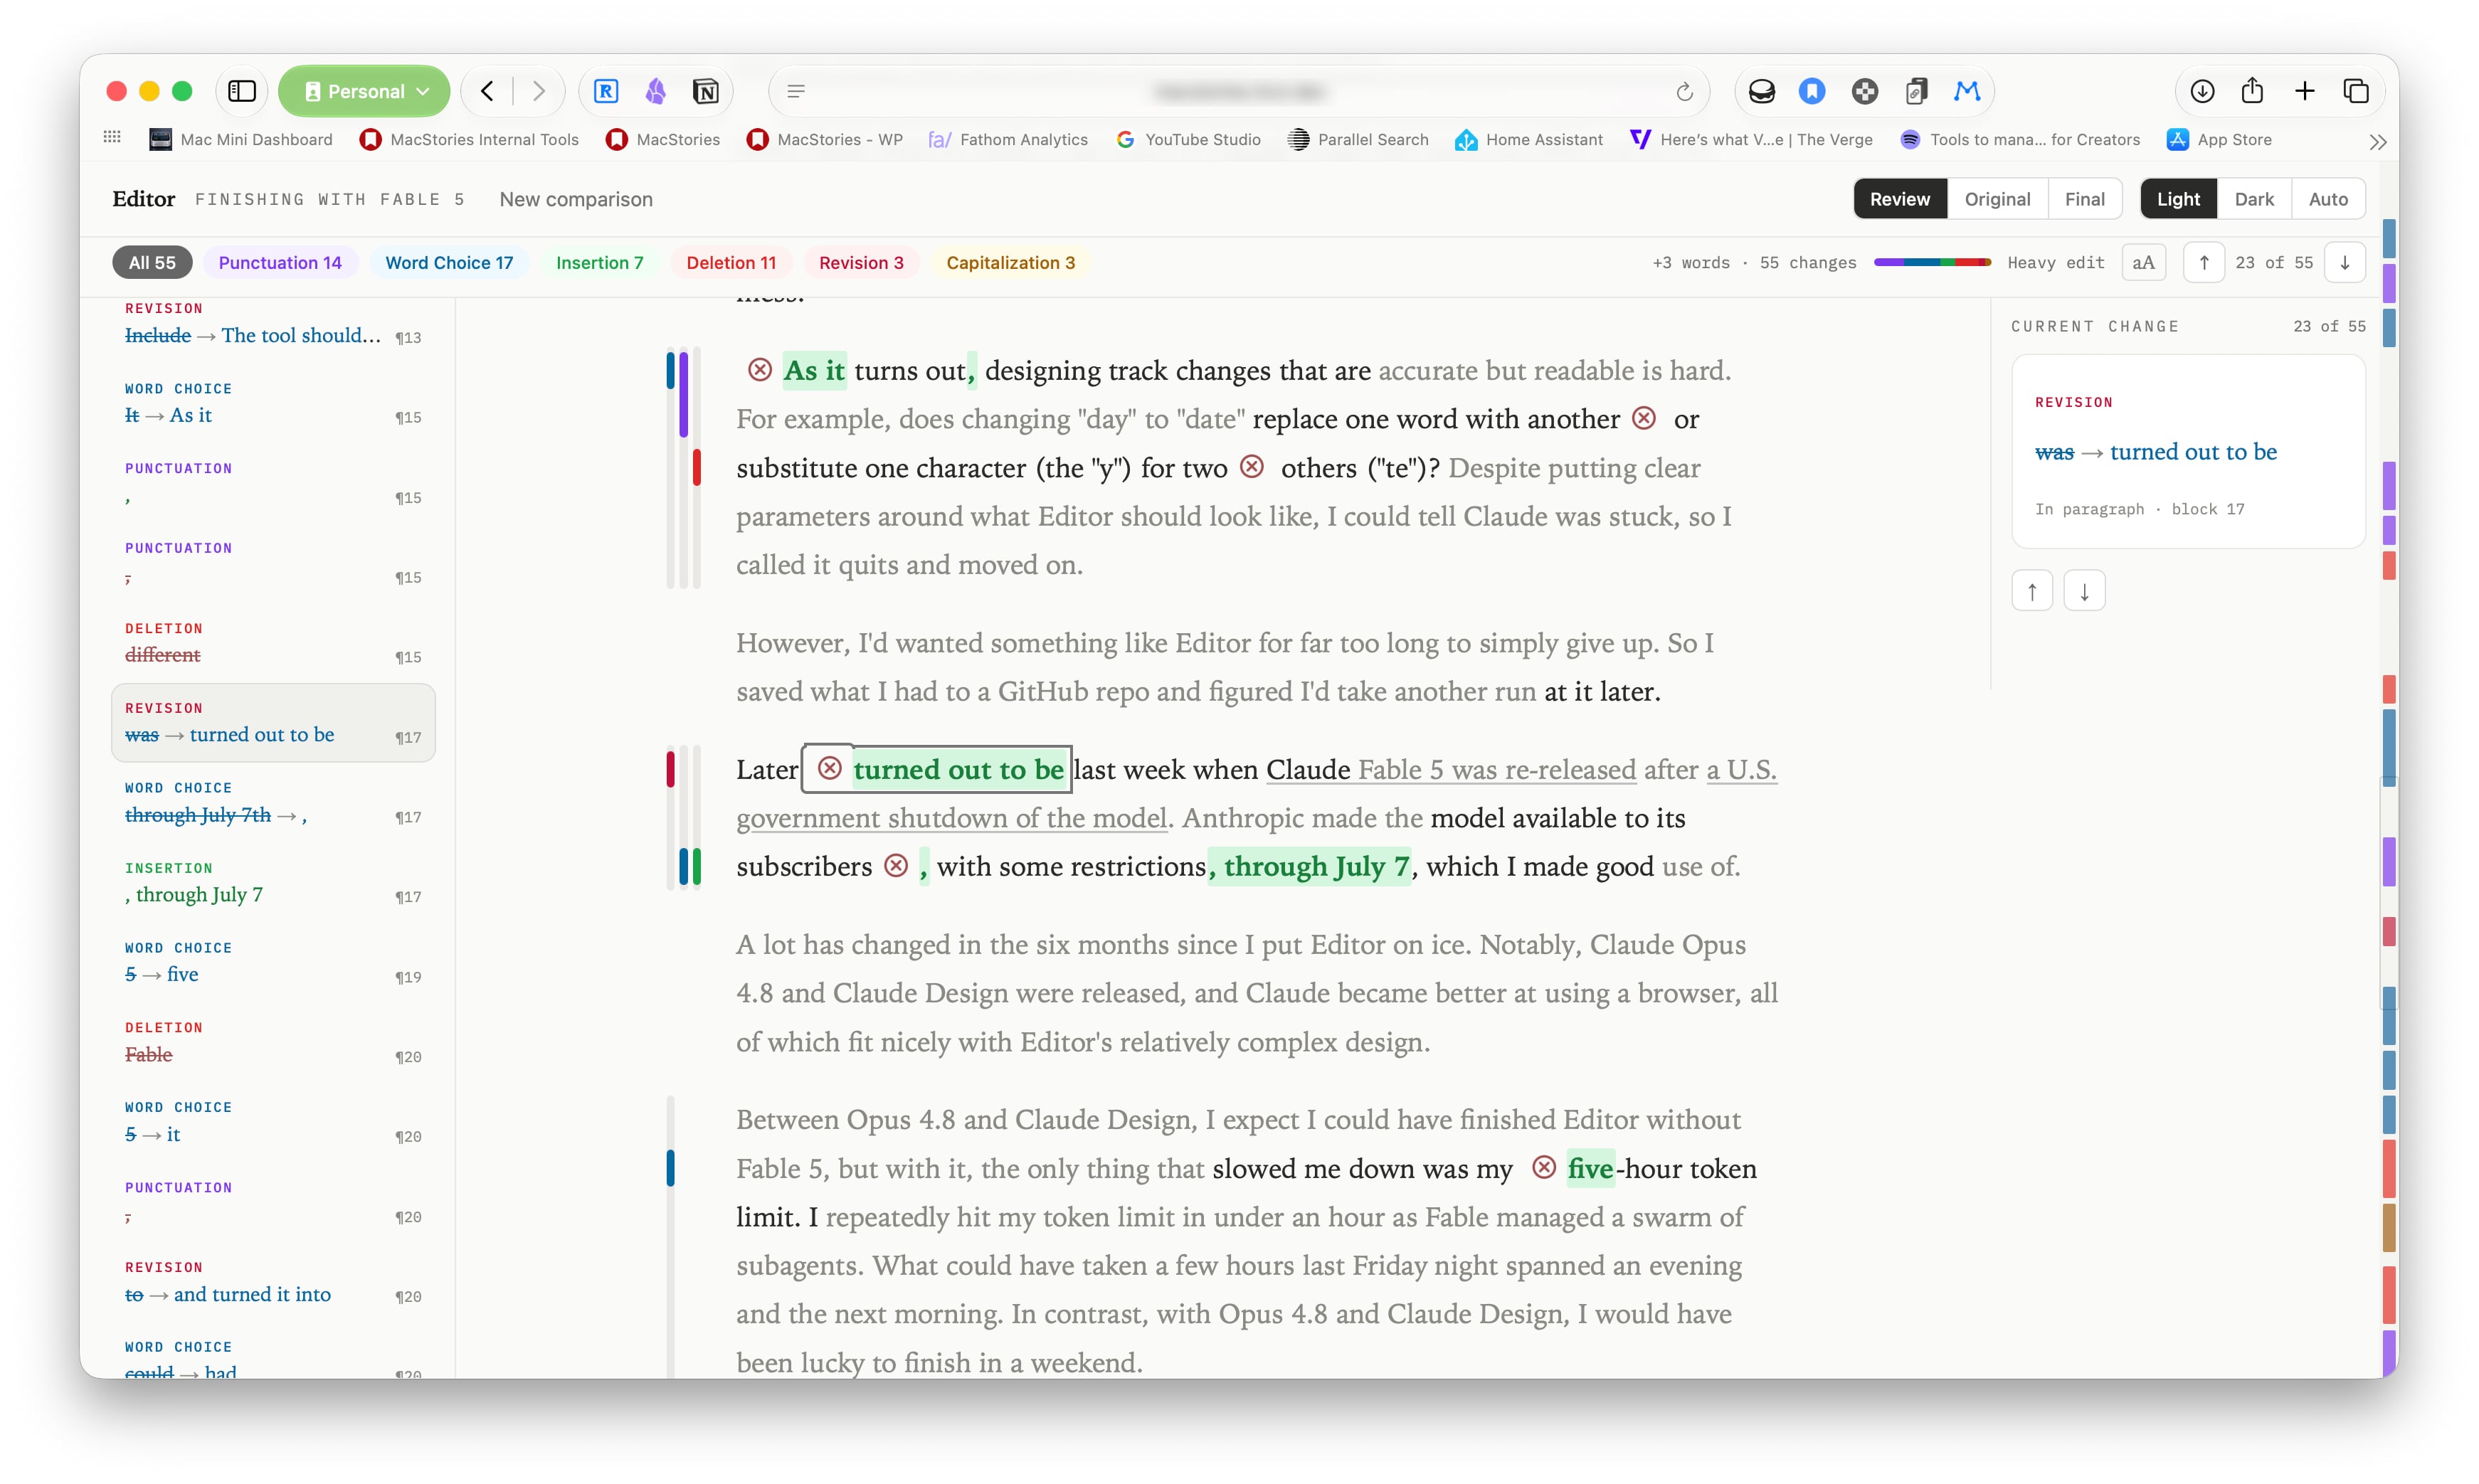Reject the 'five' word choice change
The width and height of the screenshot is (2479, 1484).
point(1544,1167)
